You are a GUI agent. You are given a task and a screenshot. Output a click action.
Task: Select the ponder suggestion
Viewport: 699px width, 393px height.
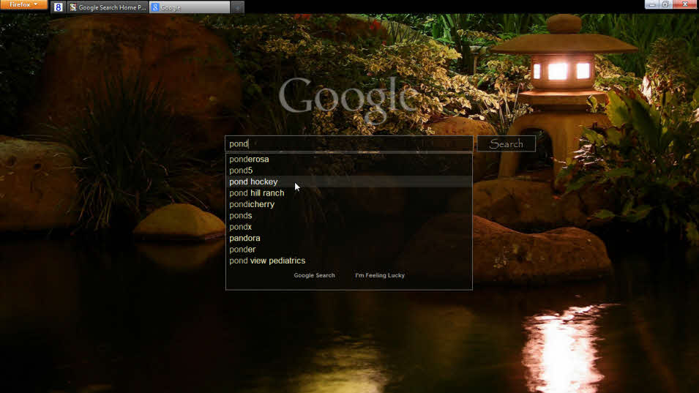tap(348, 250)
